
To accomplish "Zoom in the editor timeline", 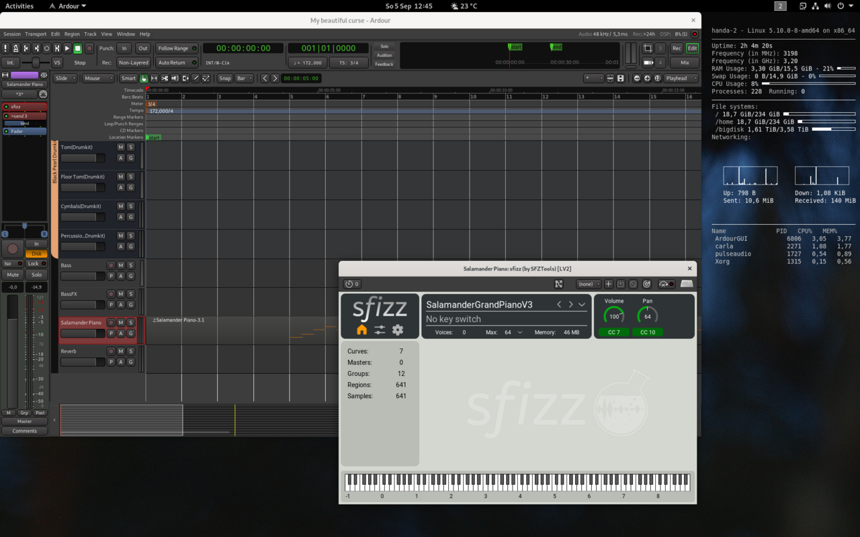I will pyautogui.click(x=647, y=79).
